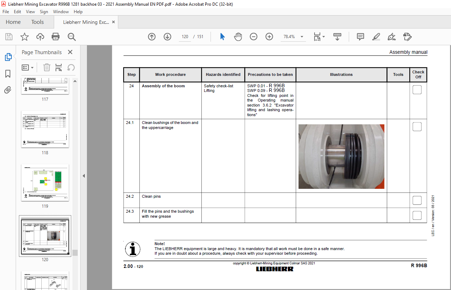Activate the hand pan tool
Screen dimensions: 451x290
pos(238,36)
